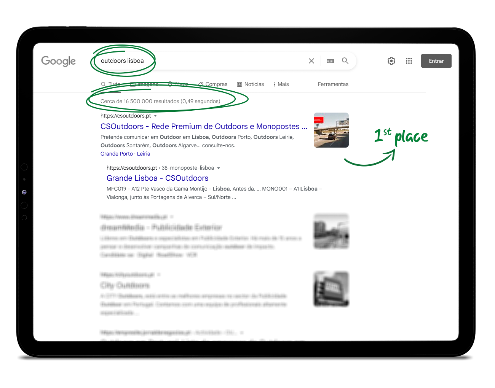
Task: Click the CSOutdoors billboard thumbnail
Action: tap(331, 130)
